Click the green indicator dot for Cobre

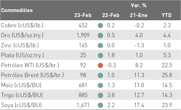100,25
